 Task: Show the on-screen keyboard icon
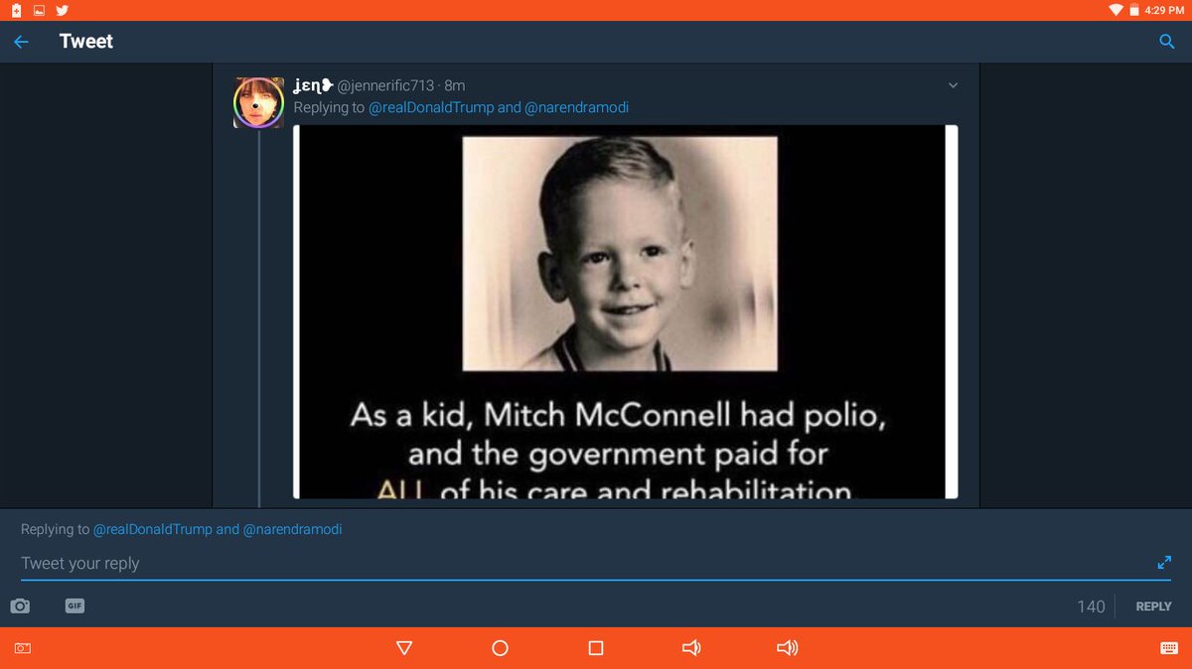pyautogui.click(x=1169, y=648)
